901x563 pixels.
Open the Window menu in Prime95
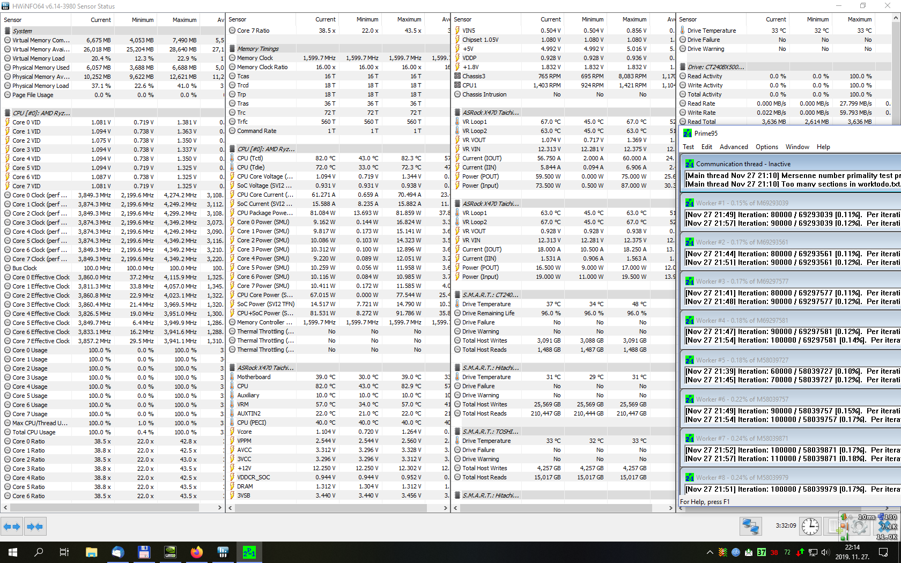797,147
